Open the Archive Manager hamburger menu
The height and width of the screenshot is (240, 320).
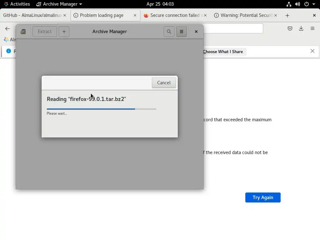point(182,32)
